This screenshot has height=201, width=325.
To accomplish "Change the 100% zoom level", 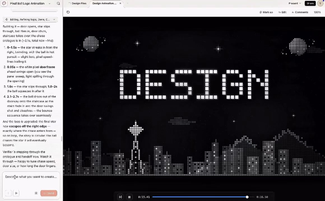I will 317,12.
